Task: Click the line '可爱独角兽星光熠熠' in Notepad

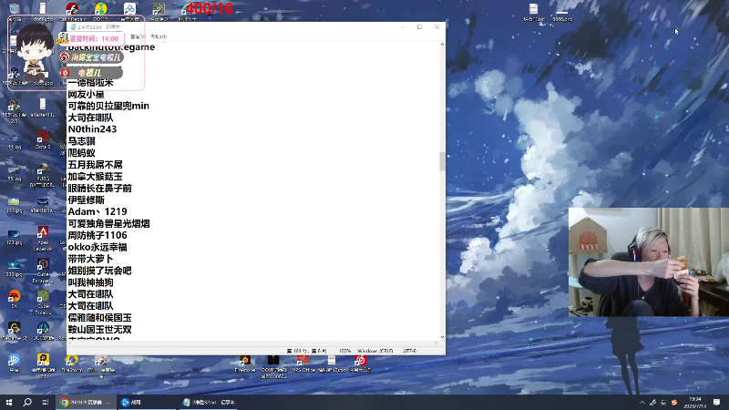Action: tap(108, 223)
